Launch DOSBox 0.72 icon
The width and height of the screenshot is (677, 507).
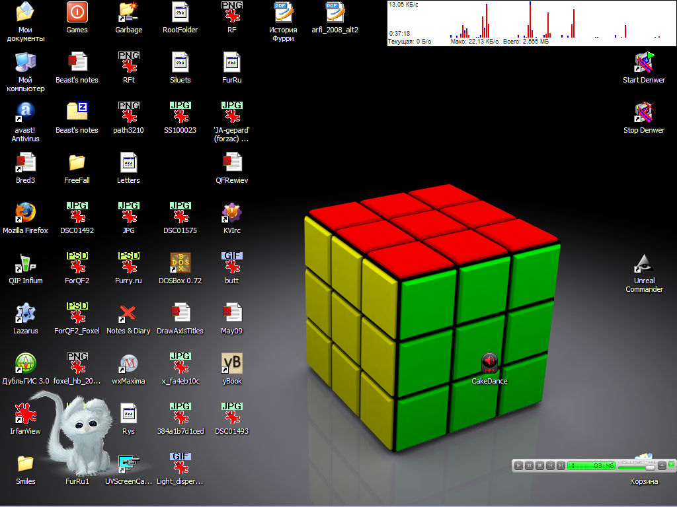point(180,263)
